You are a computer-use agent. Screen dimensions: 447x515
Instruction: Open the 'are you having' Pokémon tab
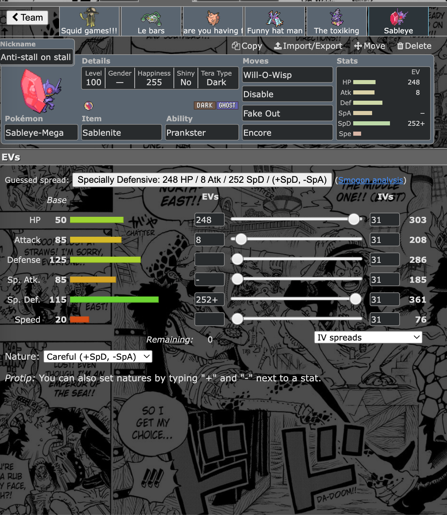[213, 21]
